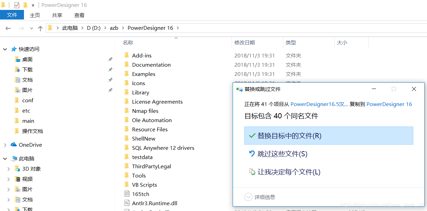Choose 跳过这些文件(S) option
This screenshot has width=427, height=211.
tap(329, 154)
